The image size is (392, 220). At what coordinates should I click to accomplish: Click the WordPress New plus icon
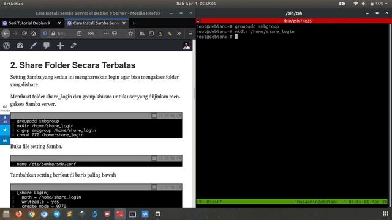pyautogui.click(x=60, y=46)
